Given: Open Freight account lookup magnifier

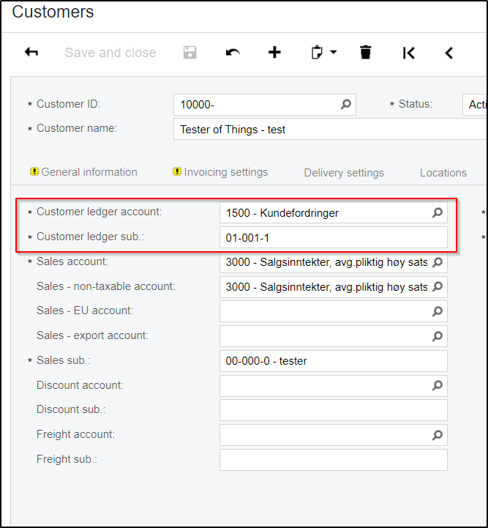Looking at the screenshot, I should coord(437,435).
